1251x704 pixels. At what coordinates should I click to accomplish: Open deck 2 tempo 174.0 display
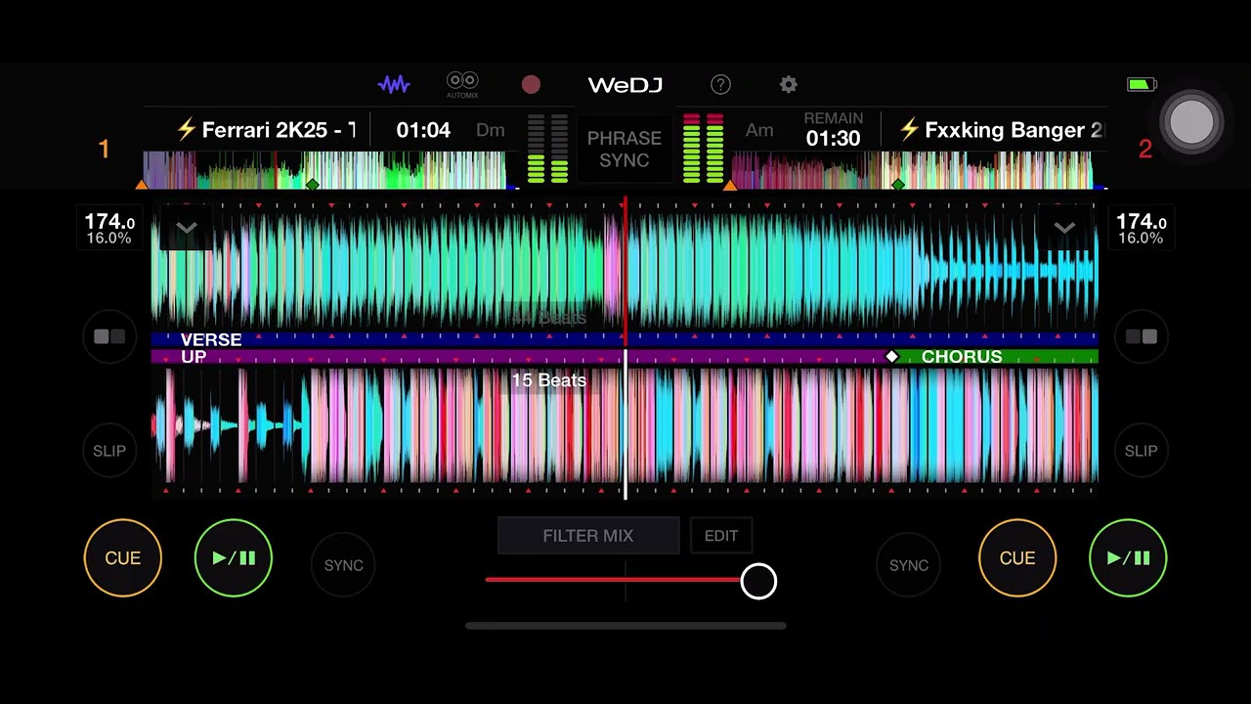coord(1142,229)
